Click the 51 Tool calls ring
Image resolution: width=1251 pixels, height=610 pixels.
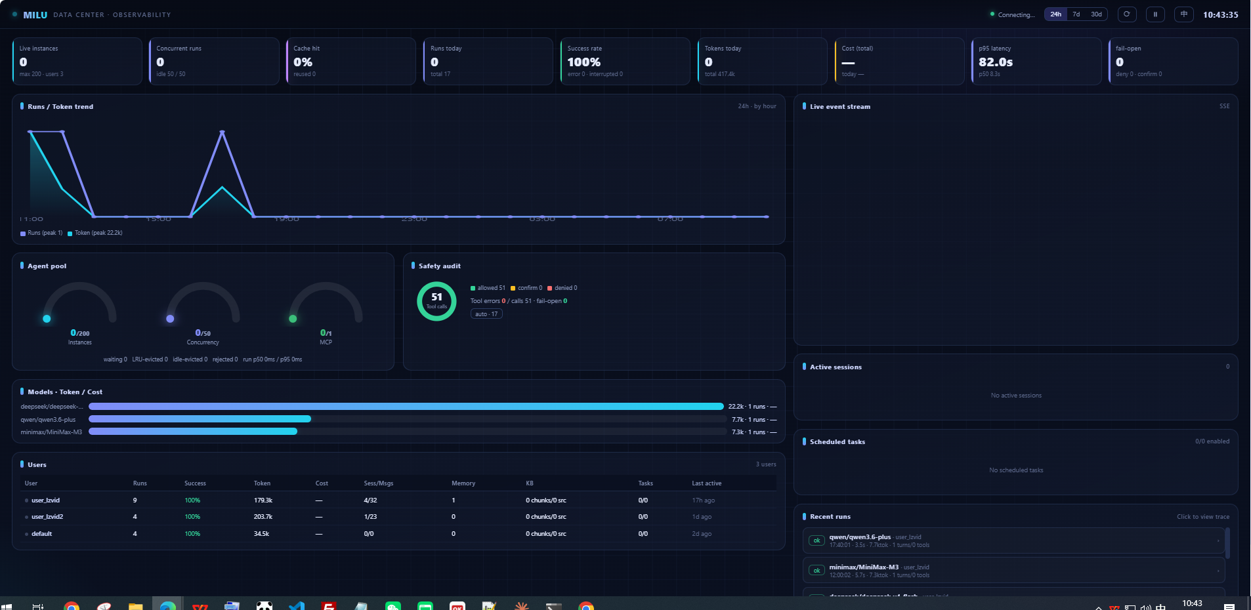[x=436, y=301]
